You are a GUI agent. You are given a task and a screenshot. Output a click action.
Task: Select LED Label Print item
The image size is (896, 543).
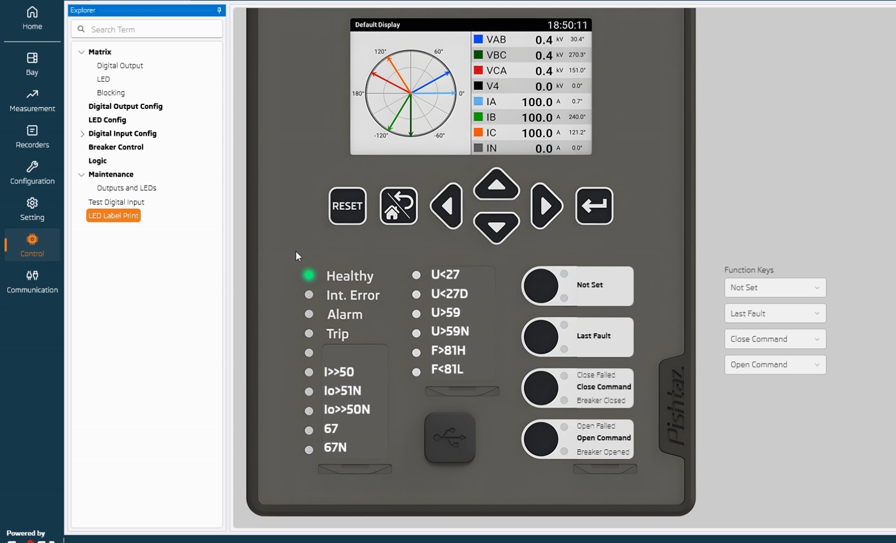(x=114, y=216)
